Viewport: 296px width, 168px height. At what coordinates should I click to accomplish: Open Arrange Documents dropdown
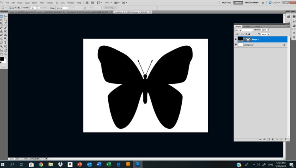pyautogui.click(x=117, y=3)
